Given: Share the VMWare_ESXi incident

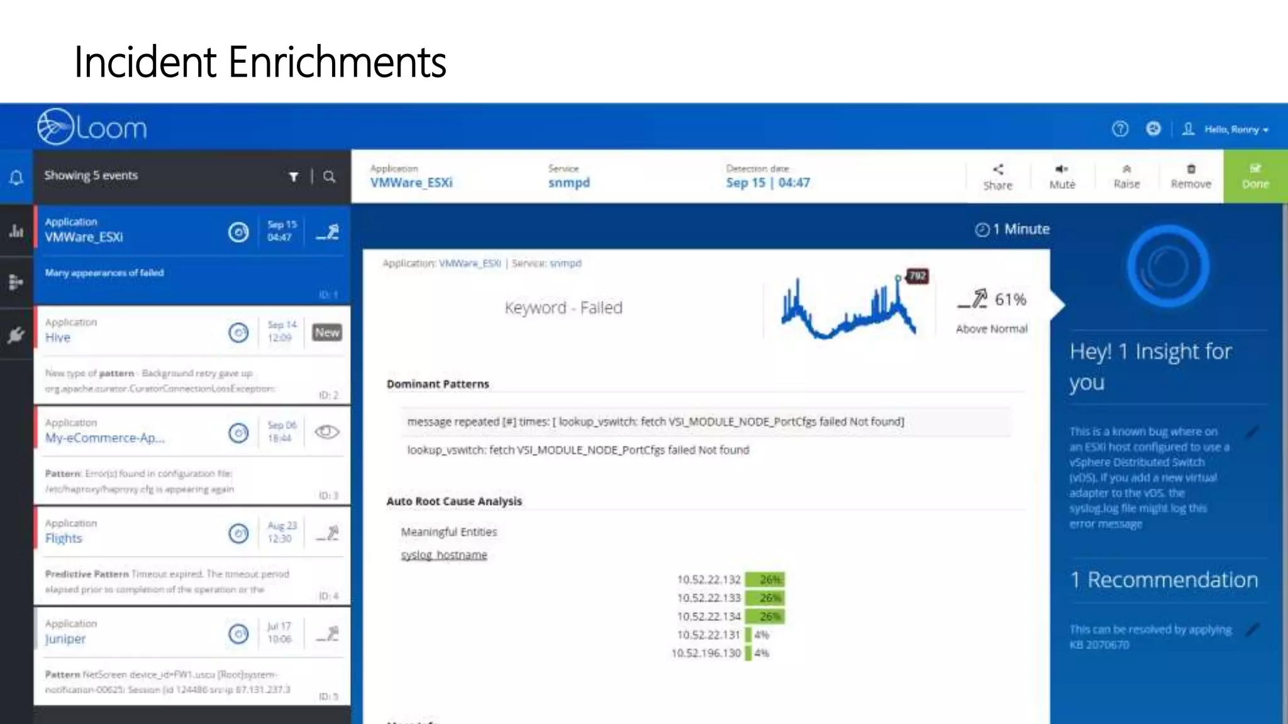Looking at the screenshot, I should tap(997, 177).
